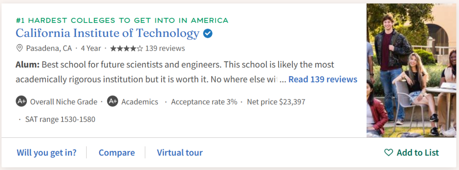Image resolution: width=459 pixels, height=170 pixels.
Task: Launch the Virtual tour
Action: pos(180,153)
